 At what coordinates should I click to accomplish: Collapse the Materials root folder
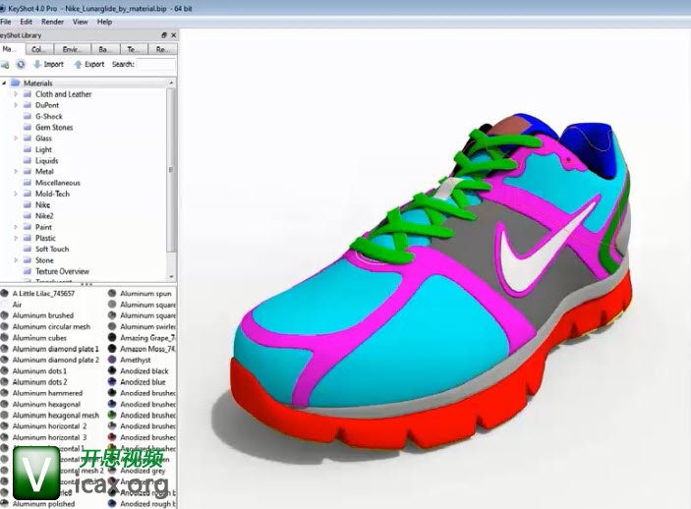pyautogui.click(x=5, y=84)
